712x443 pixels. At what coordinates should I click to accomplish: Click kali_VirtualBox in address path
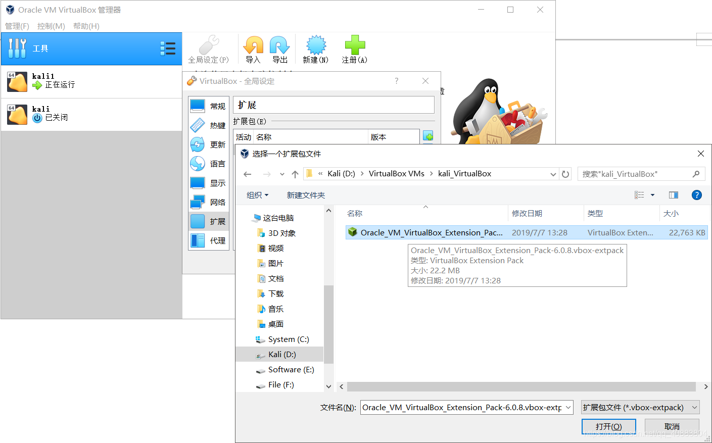(464, 174)
